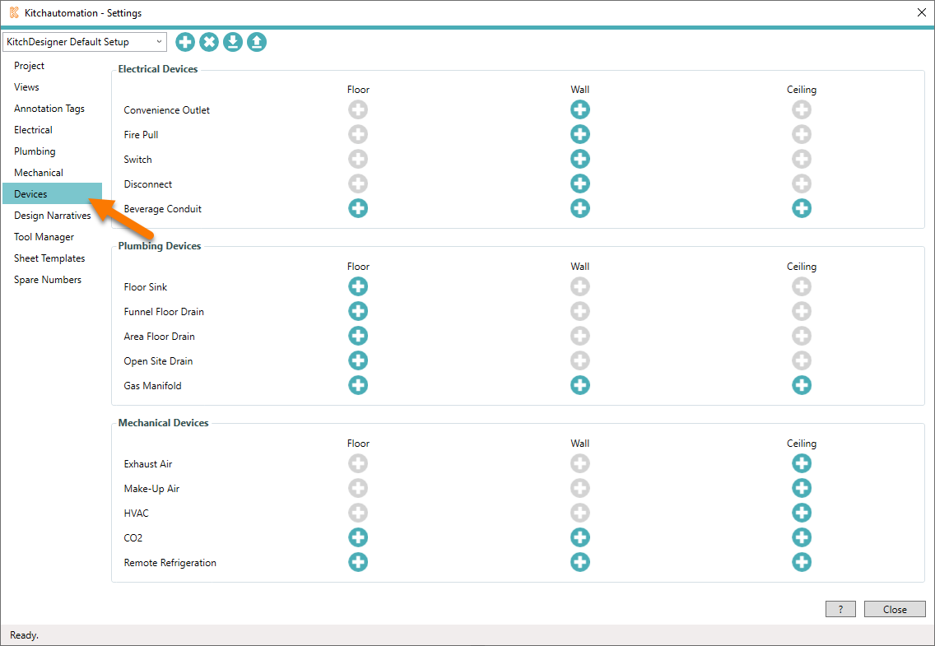Click the question mark help button

pos(840,609)
